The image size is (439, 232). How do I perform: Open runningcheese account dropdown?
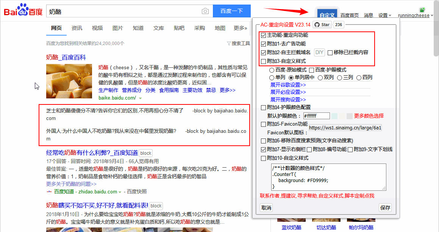(416, 16)
